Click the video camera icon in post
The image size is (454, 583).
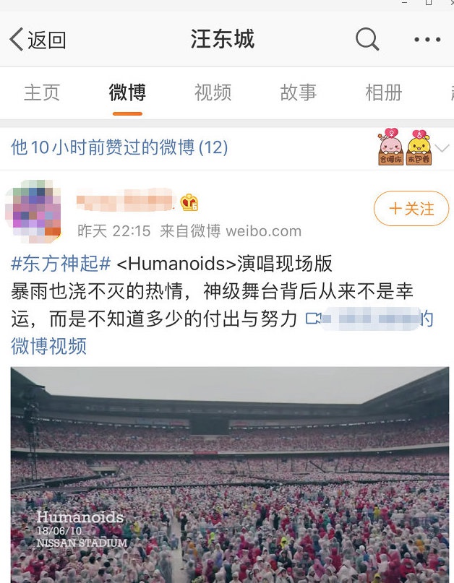(313, 319)
